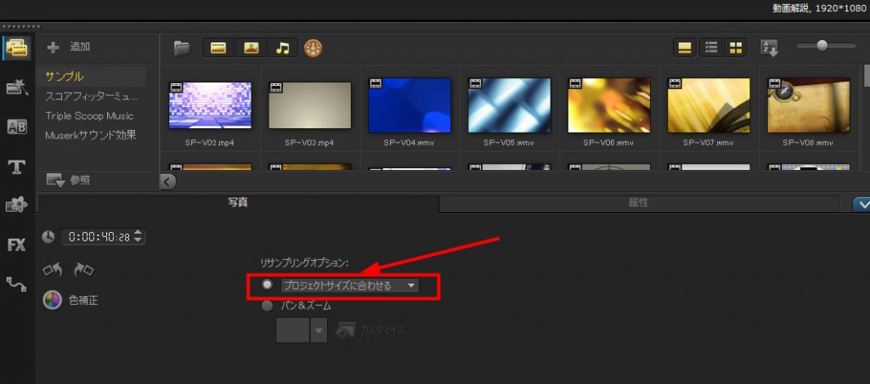This screenshot has width=870, height=384.
Task: Open the FX filter library
Action: (x=16, y=246)
